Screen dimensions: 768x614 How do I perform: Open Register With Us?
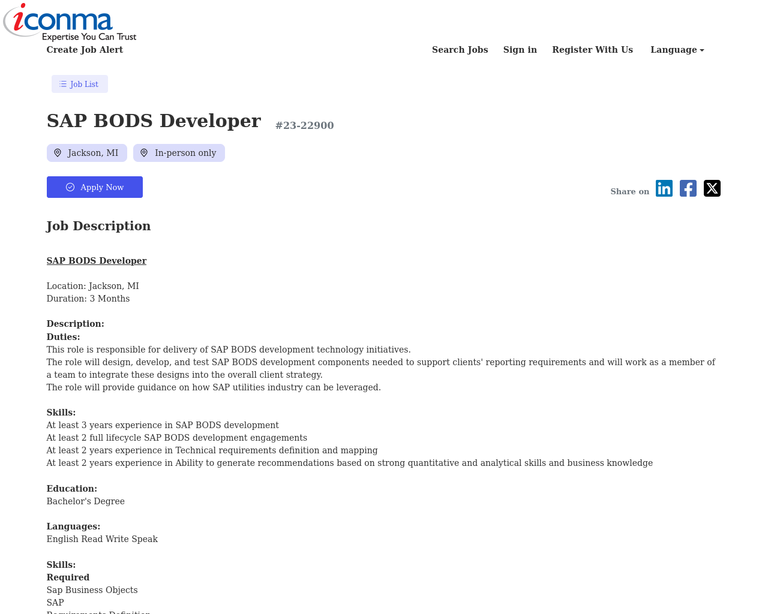[x=593, y=50]
